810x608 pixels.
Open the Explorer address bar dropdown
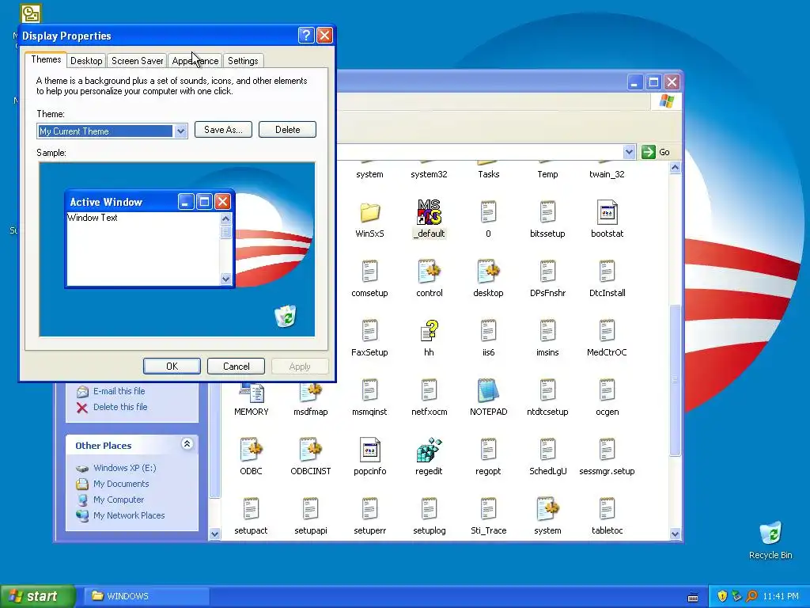pos(629,152)
